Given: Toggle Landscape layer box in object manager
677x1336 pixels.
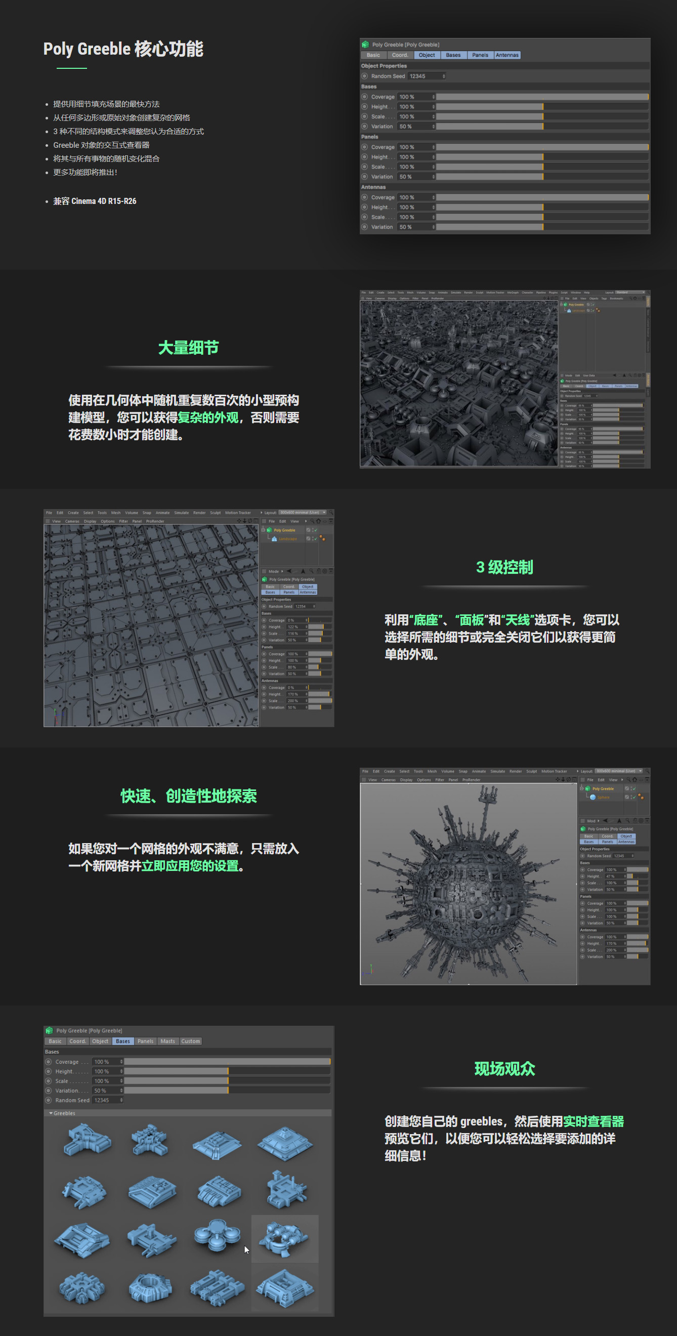Looking at the screenshot, I should coord(309,539).
